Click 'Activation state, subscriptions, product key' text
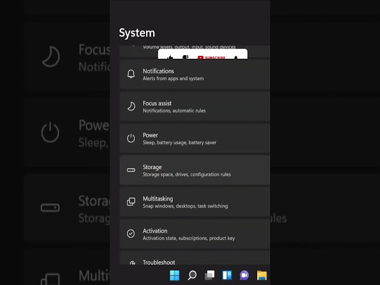 pos(189,238)
